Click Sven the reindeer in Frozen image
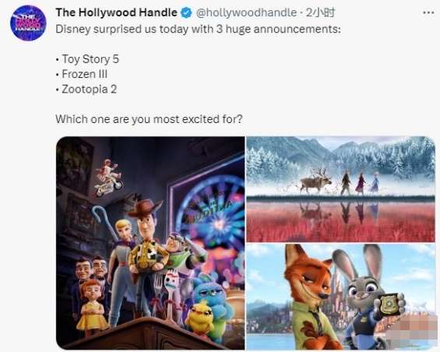Viewport: 440px width, 352px height. click(315, 181)
